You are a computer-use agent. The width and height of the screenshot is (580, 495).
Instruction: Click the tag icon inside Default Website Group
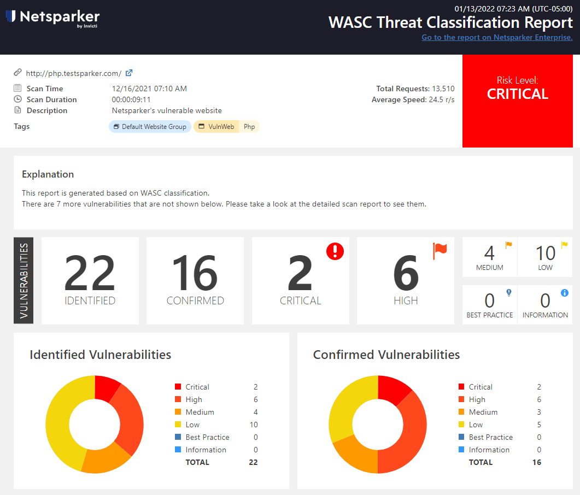coord(116,125)
